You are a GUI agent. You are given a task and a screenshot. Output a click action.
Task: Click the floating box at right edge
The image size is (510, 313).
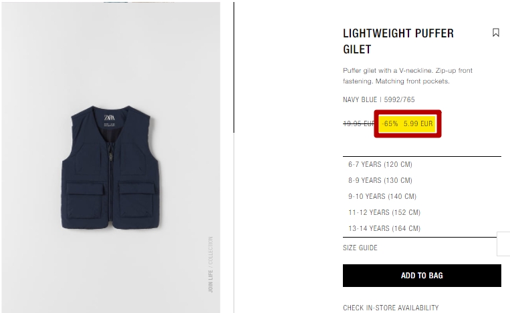[x=503, y=244]
